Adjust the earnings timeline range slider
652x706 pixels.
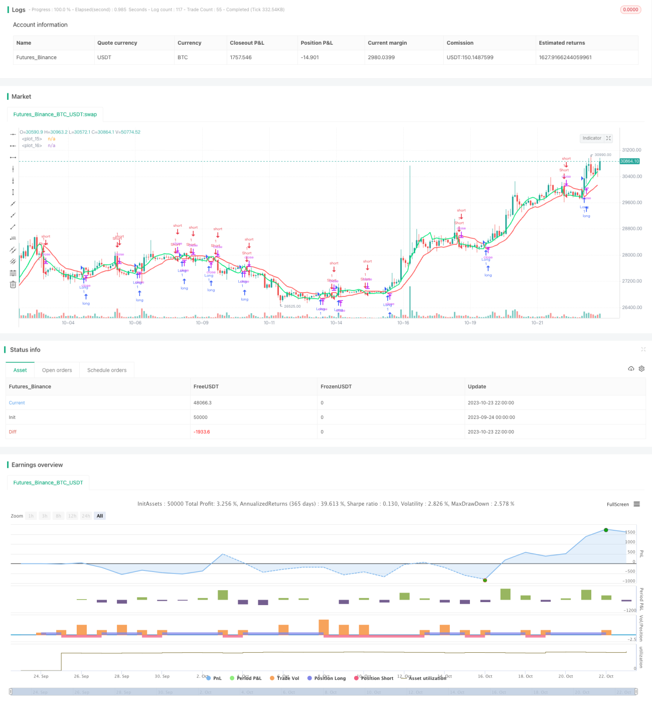(323, 691)
